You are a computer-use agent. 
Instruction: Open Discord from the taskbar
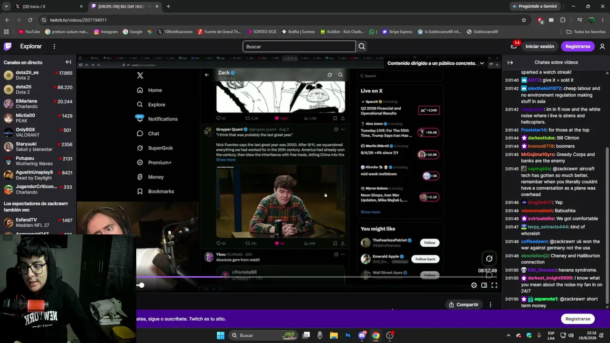362,335
